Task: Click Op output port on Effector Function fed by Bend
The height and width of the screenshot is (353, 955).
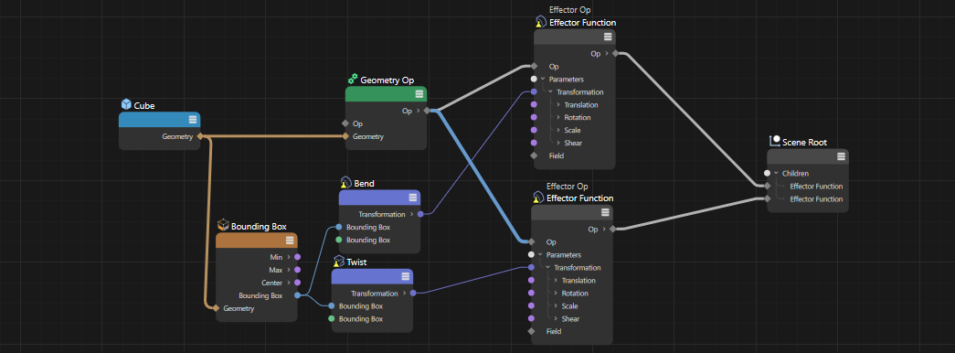Action: tap(615, 54)
